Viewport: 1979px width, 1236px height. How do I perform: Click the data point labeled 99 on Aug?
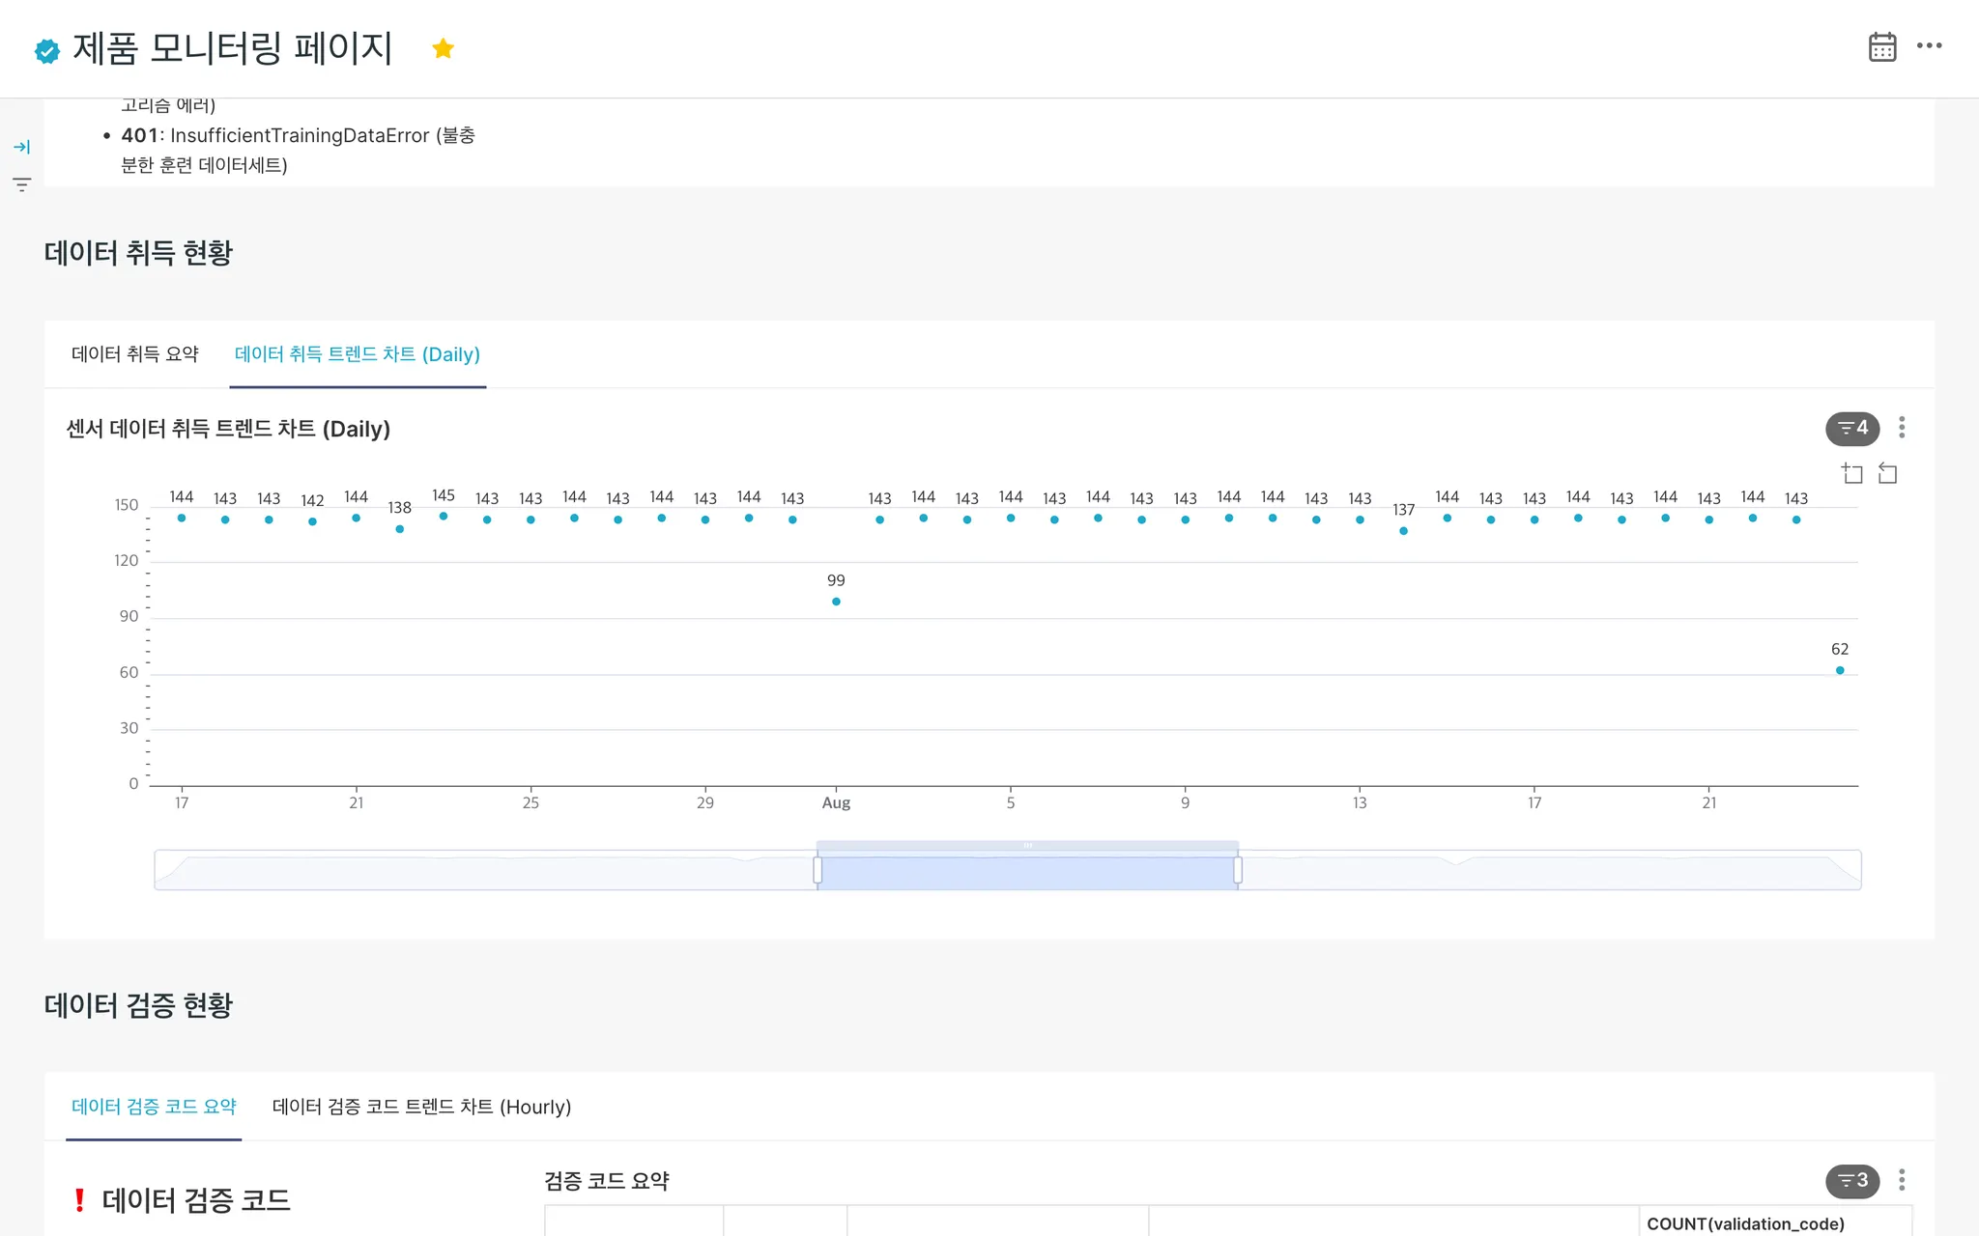click(x=836, y=602)
